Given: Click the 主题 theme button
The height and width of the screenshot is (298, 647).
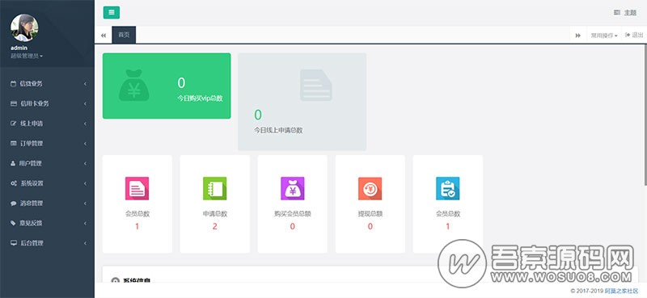Looking at the screenshot, I should (x=625, y=13).
